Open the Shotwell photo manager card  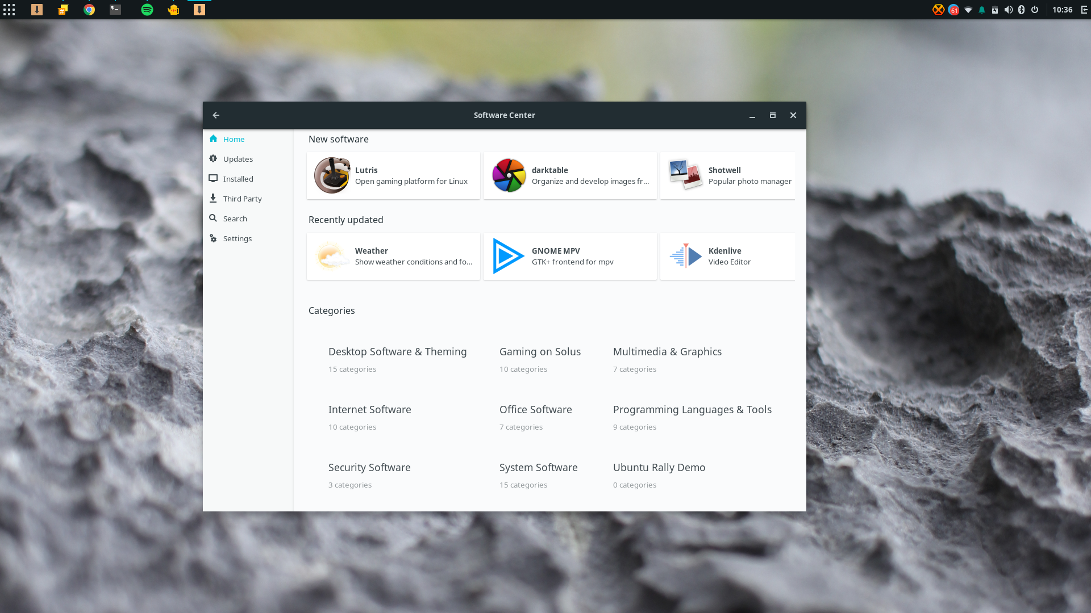pyautogui.click(x=727, y=175)
